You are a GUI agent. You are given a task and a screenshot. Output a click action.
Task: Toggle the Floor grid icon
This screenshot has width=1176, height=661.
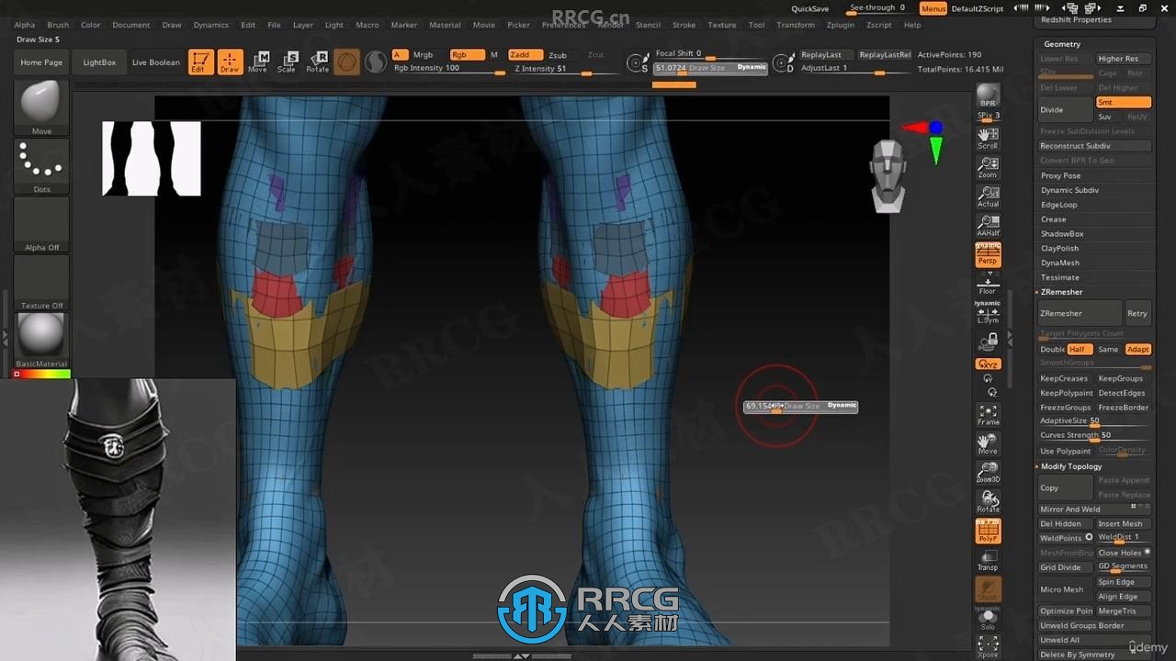(x=988, y=285)
